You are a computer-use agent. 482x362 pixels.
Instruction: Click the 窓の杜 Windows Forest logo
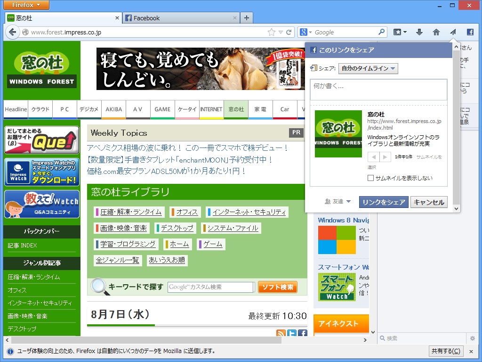[x=42, y=70]
